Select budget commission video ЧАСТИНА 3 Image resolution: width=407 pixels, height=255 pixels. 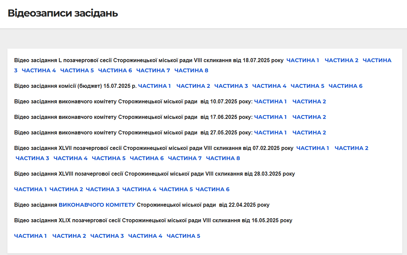[x=231, y=86]
